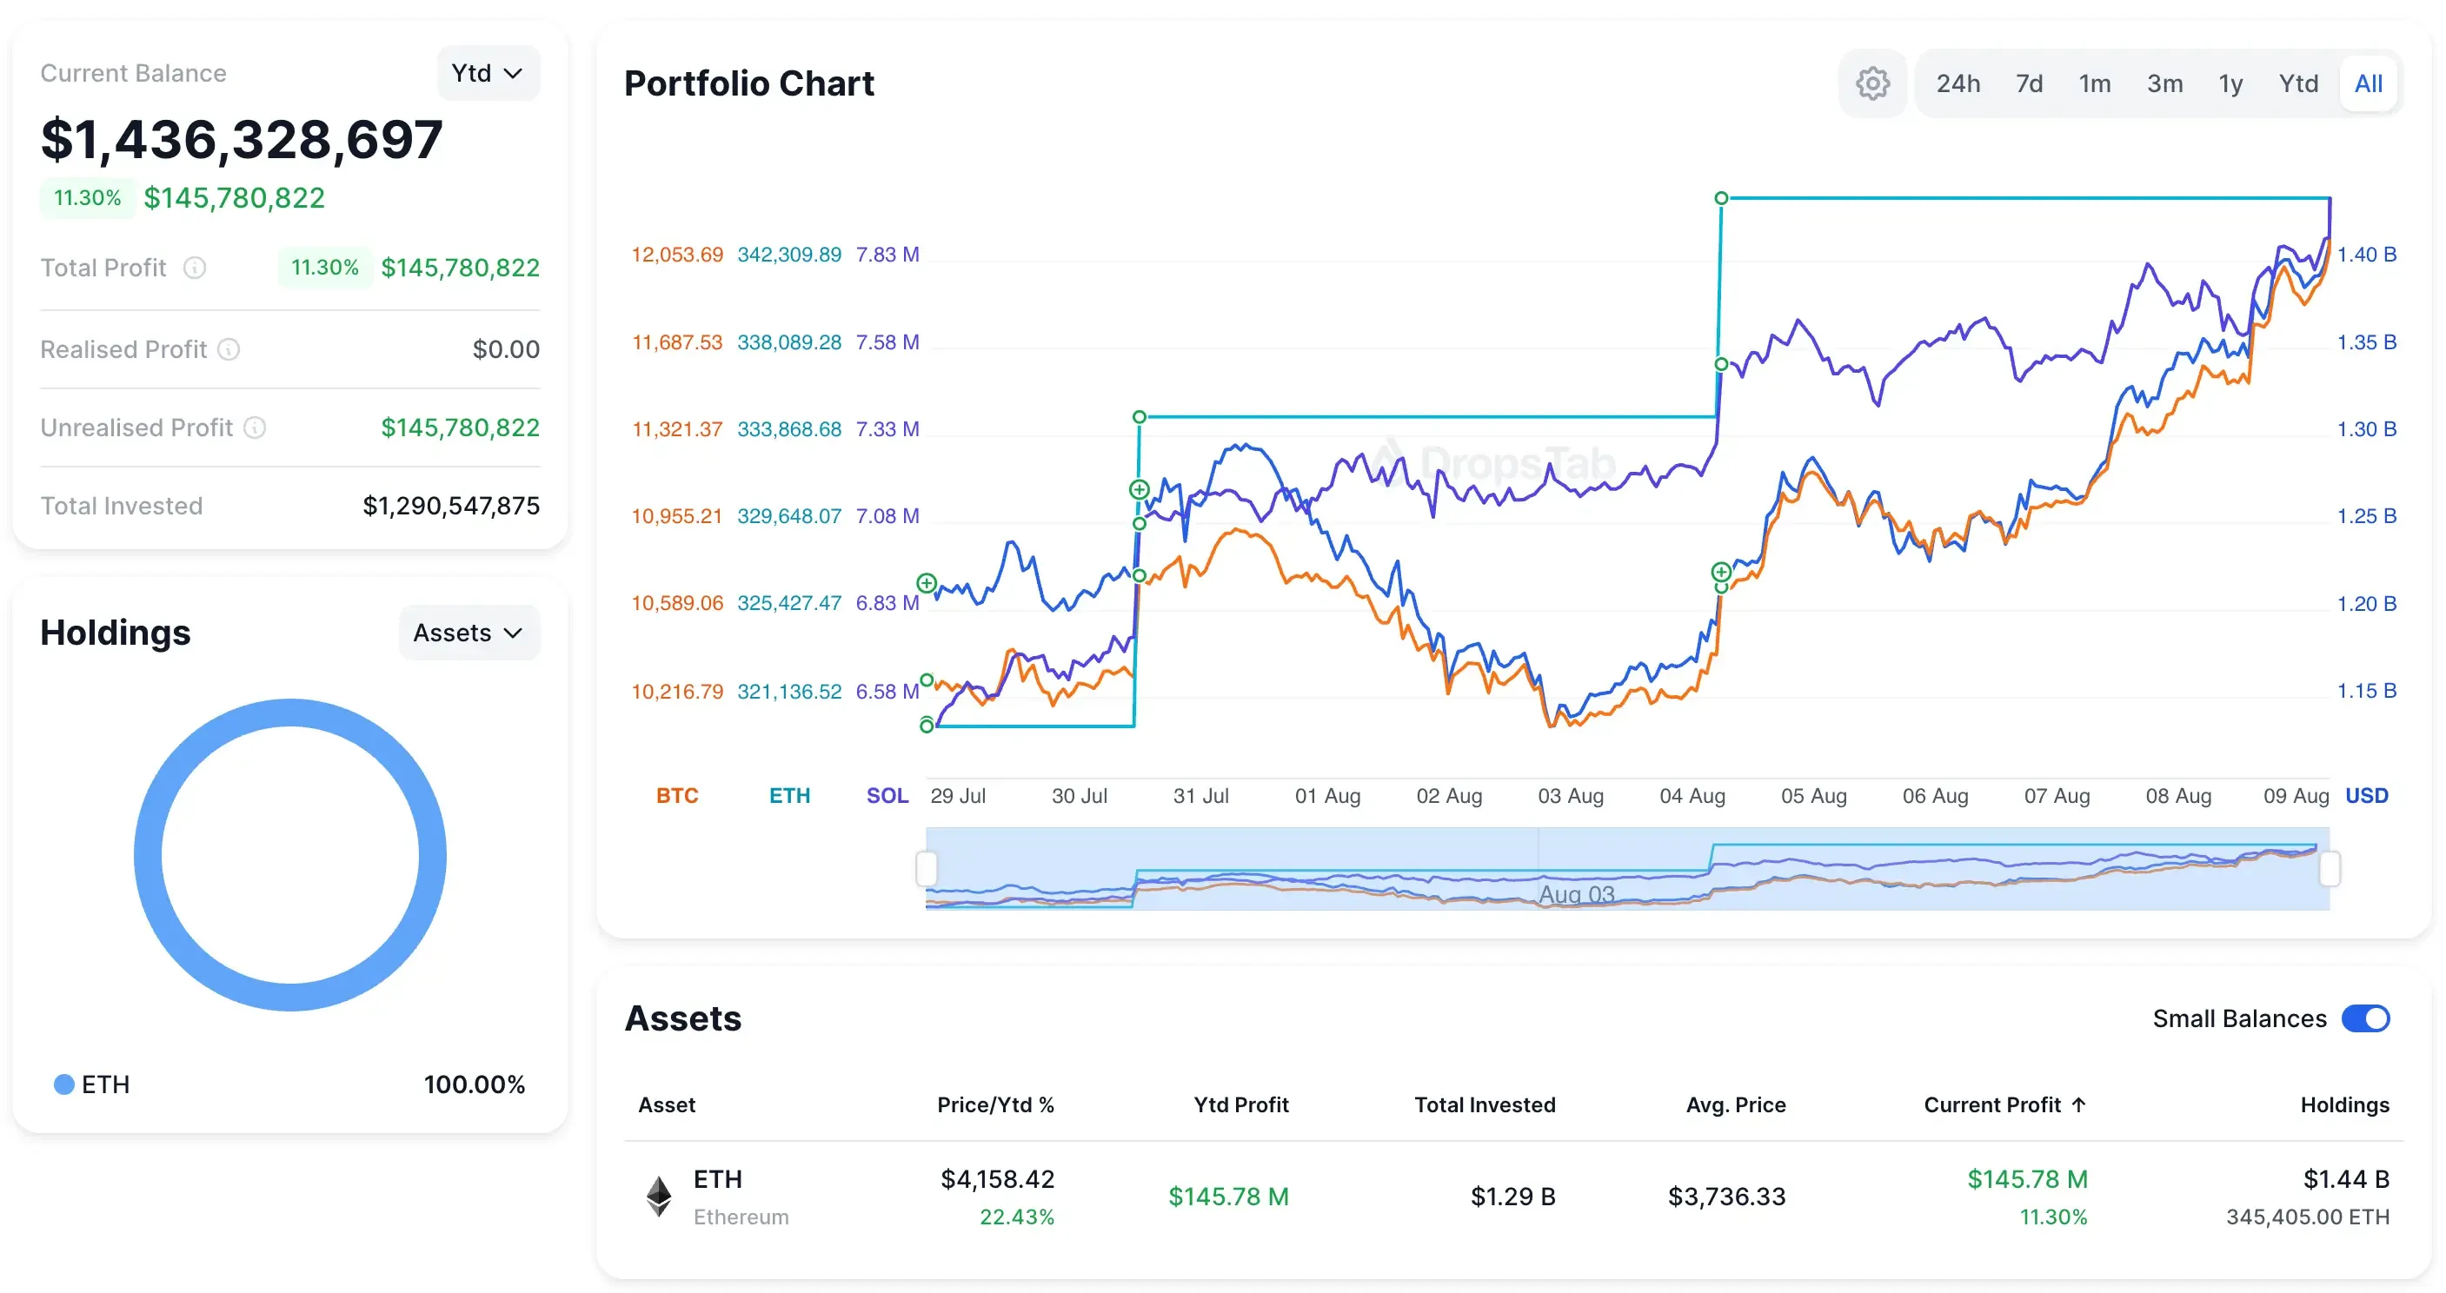
Task: Click the Total Profit info icon
Action: (x=195, y=268)
